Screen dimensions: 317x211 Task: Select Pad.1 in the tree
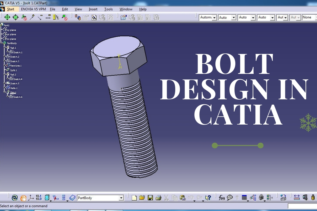[13, 48]
